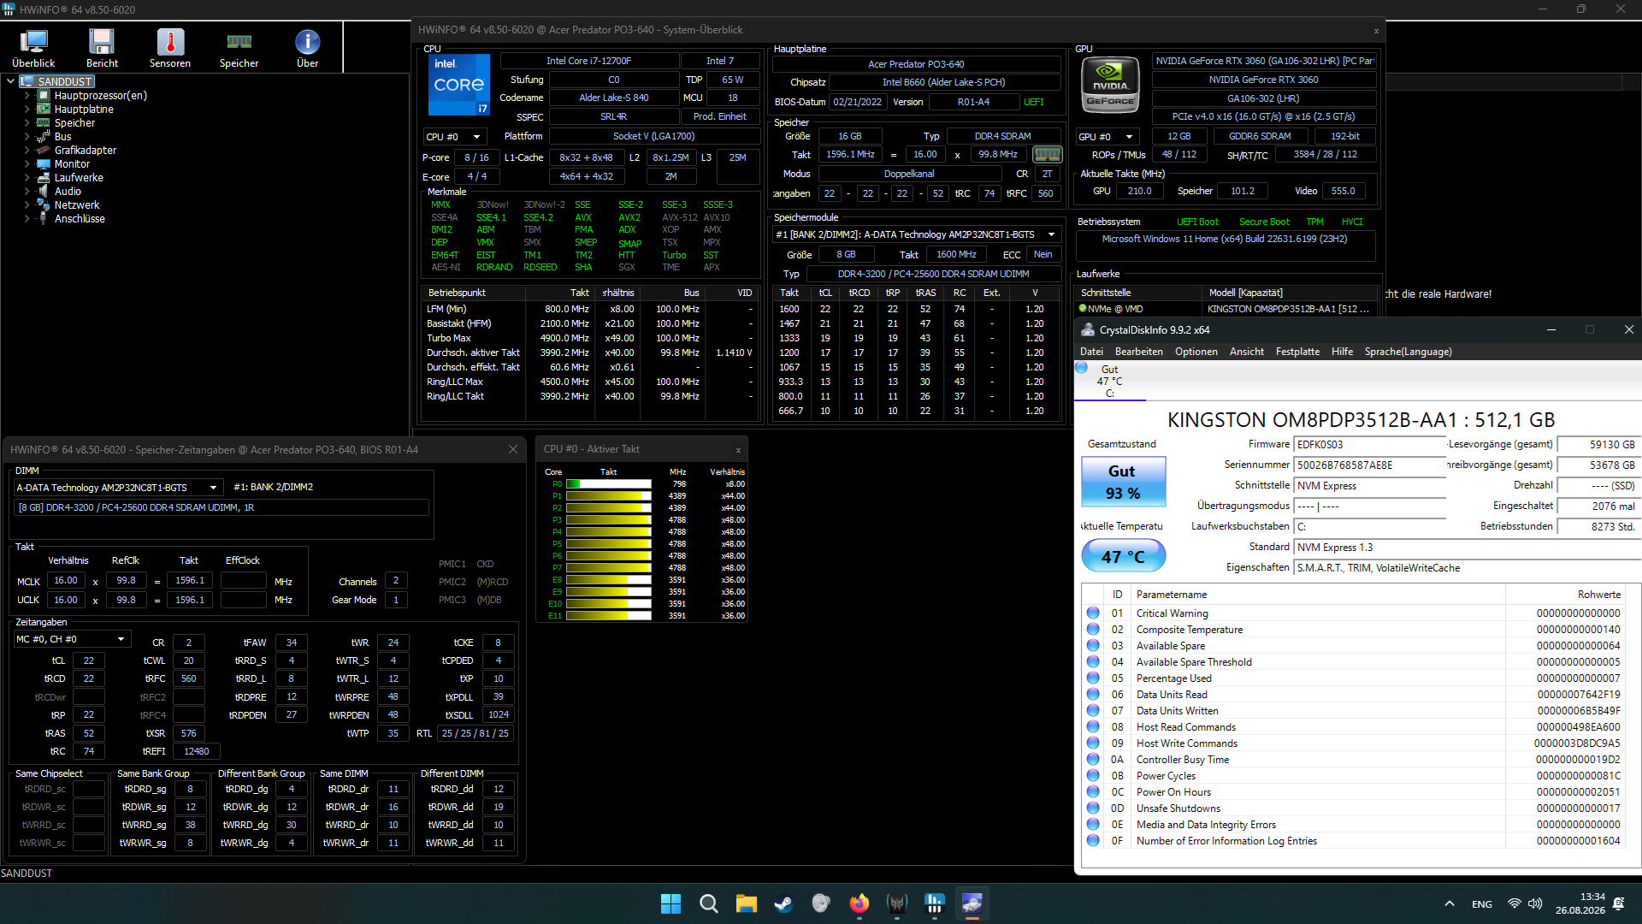Expand the Grafikadapter tree node

(x=27, y=151)
